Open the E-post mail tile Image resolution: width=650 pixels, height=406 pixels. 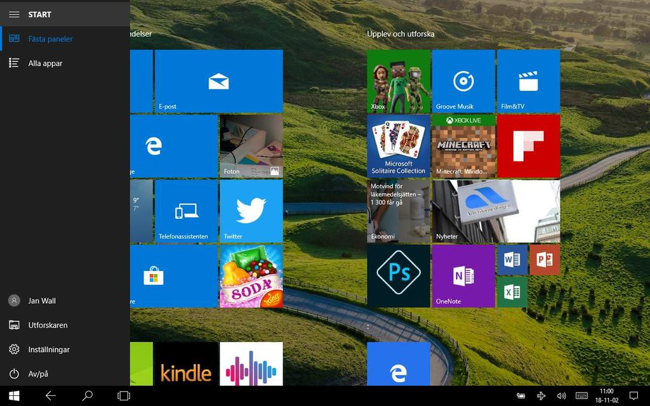tap(218, 81)
